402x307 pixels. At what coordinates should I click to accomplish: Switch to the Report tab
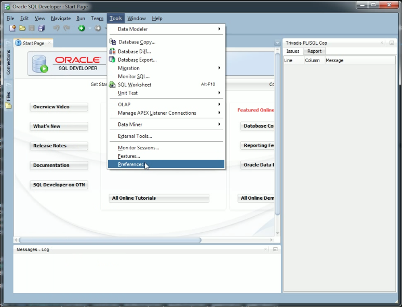(314, 51)
